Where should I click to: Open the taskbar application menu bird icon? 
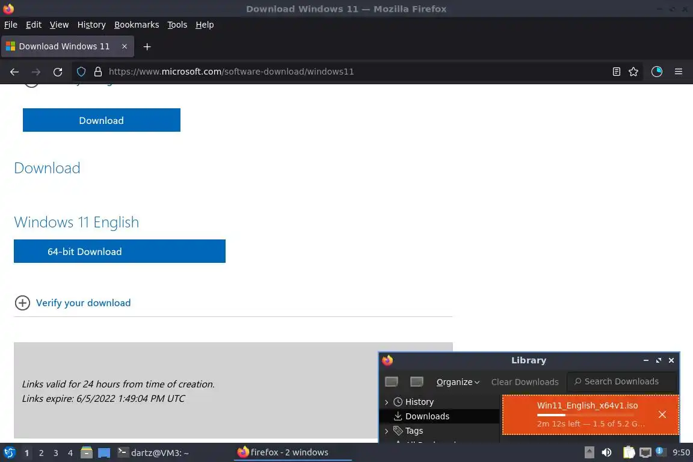click(x=10, y=452)
